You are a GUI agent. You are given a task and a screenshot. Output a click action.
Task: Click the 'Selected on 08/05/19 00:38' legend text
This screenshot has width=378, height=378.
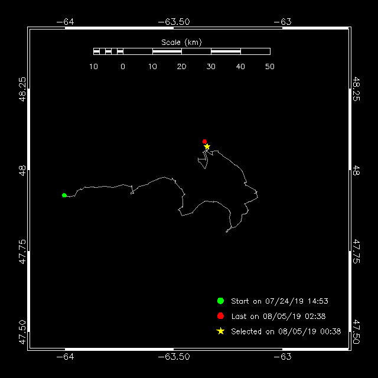(286, 331)
